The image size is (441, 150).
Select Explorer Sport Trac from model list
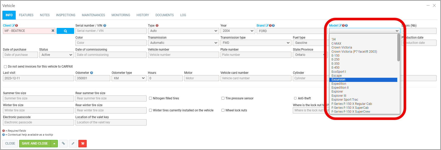point(345,100)
